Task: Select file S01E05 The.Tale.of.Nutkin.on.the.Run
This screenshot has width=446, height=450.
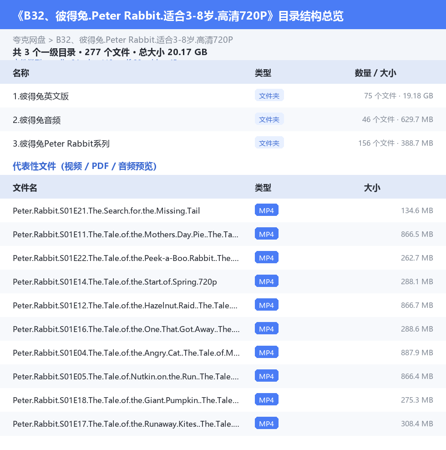Action: tap(126, 377)
